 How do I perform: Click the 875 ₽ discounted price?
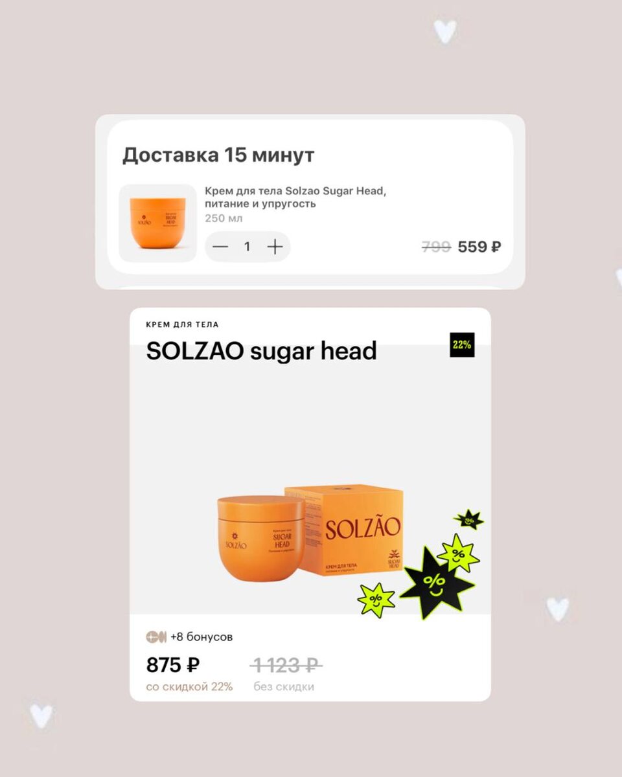pos(173,665)
